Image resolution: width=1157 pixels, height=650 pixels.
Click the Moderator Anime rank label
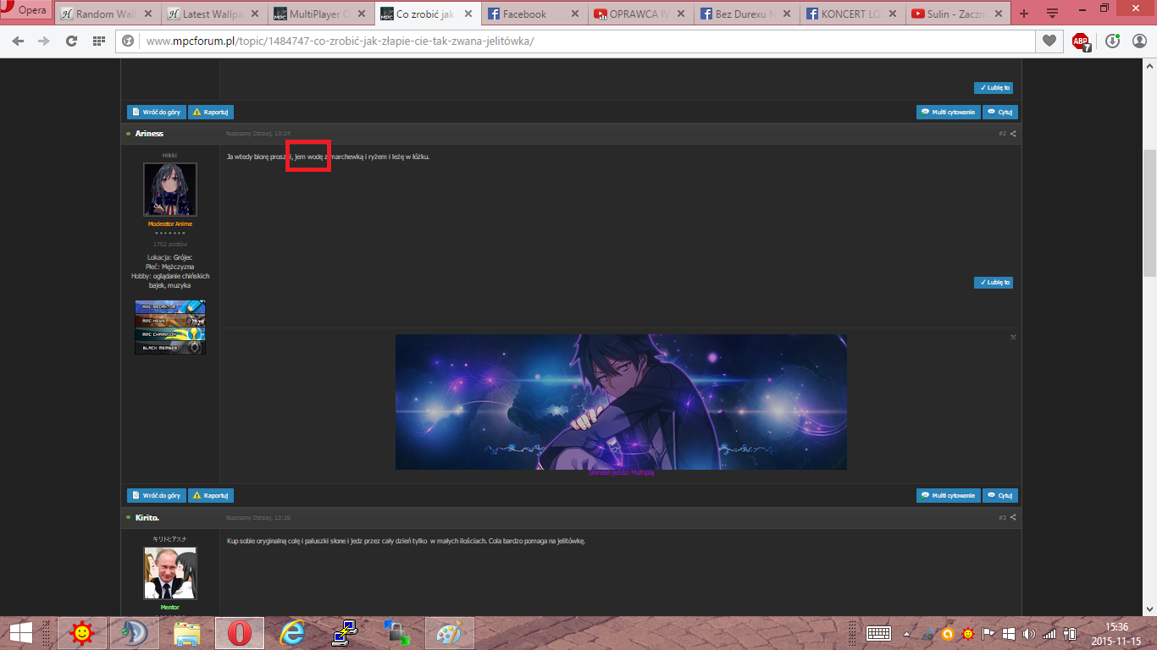pyautogui.click(x=170, y=224)
